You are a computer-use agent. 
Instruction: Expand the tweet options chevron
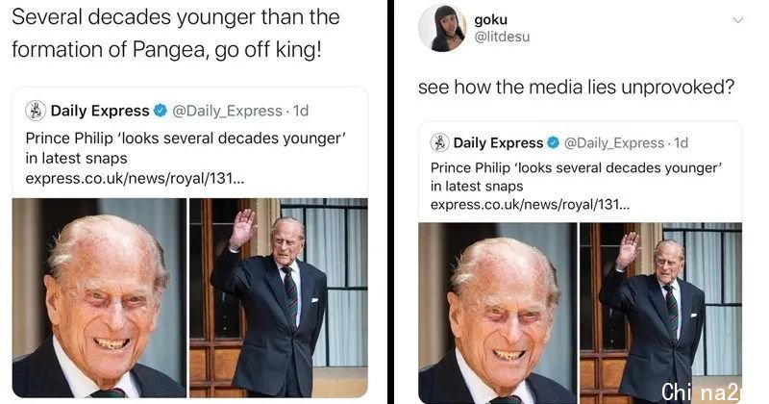[x=737, y=20]
